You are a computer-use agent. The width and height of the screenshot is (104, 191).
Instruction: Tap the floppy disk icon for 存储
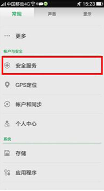pos(7,153)
